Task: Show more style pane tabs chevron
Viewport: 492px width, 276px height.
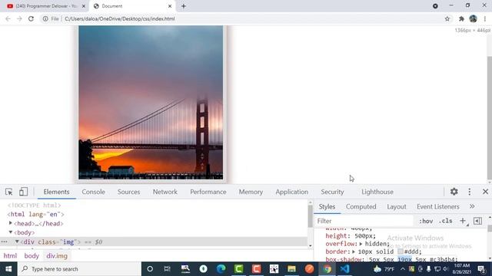Action: (x=472, y=206)
